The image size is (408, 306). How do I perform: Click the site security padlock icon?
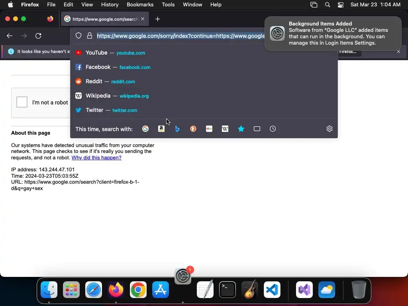tap(90, 35)
